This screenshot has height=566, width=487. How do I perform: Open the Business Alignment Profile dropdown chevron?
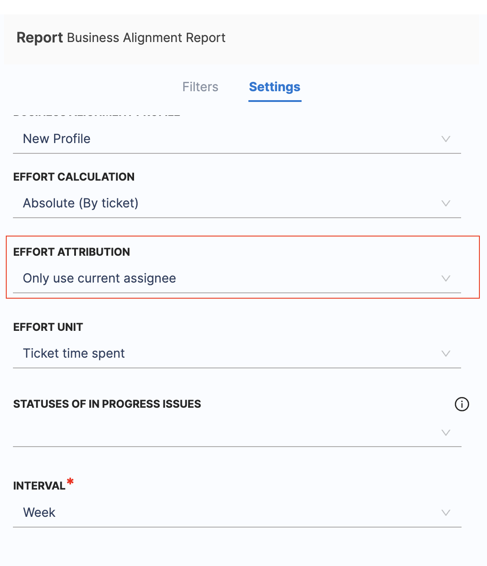(445, 139)
